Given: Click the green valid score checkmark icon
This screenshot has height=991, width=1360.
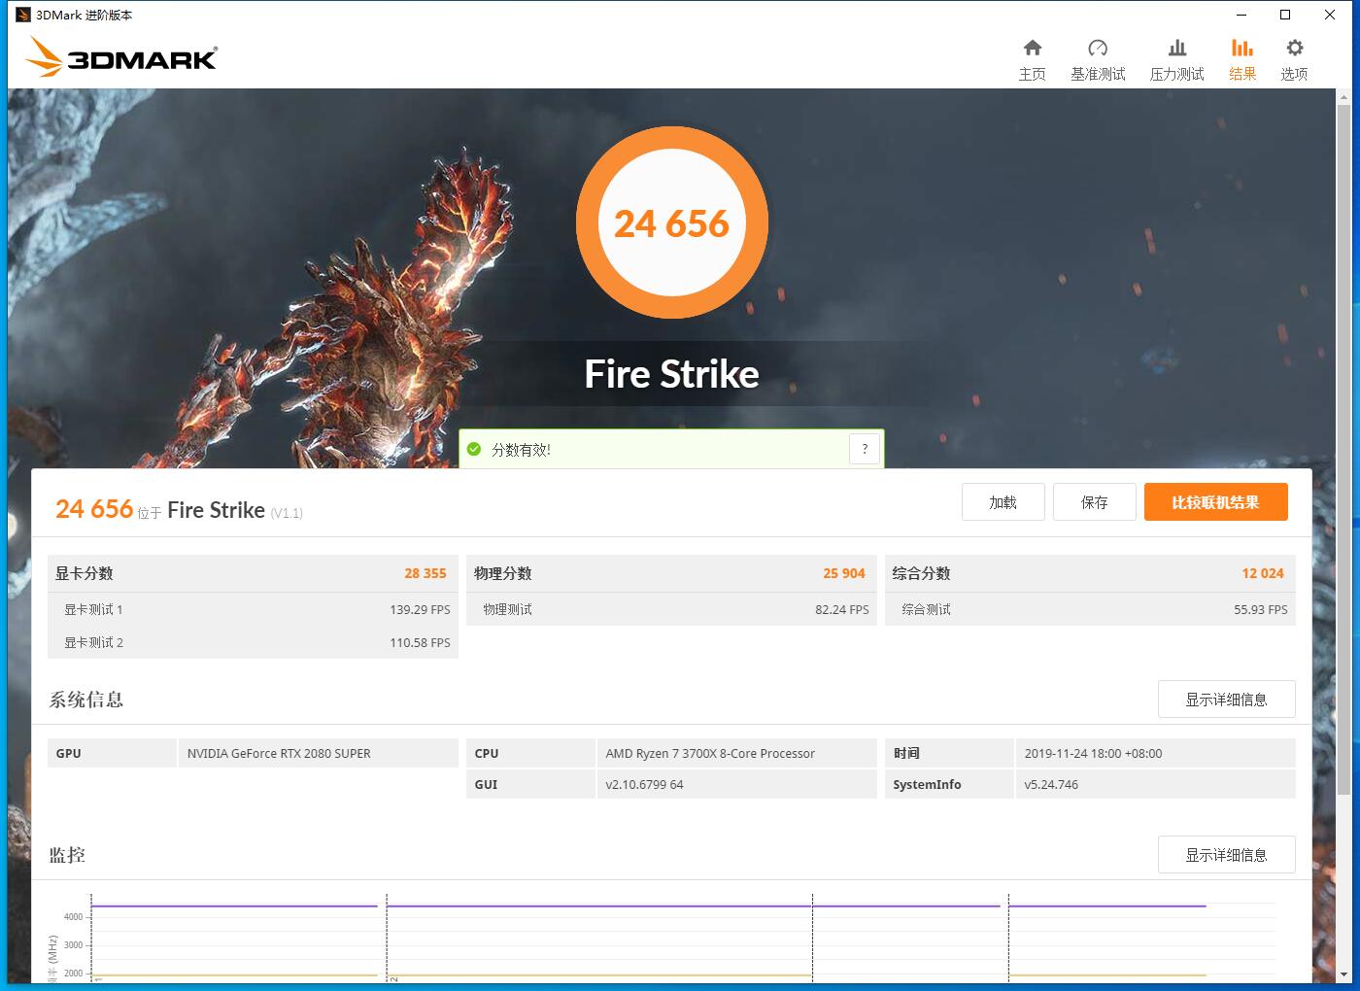Looking at the screenshot, I should tap(474, 449).
